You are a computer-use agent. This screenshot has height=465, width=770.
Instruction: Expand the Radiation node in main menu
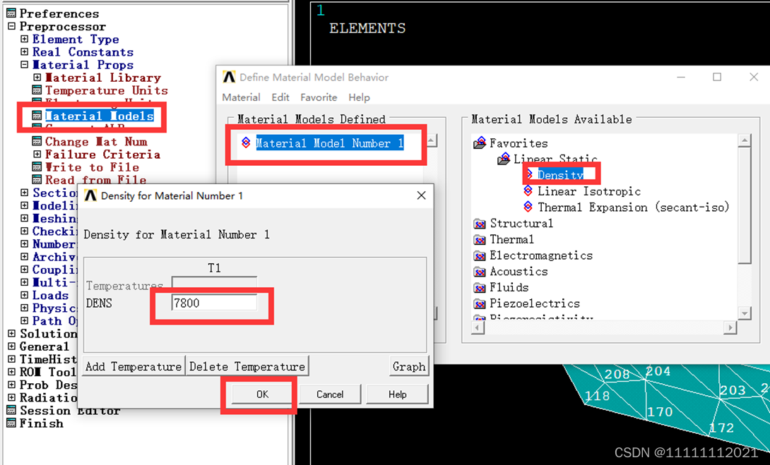(11, 397)
